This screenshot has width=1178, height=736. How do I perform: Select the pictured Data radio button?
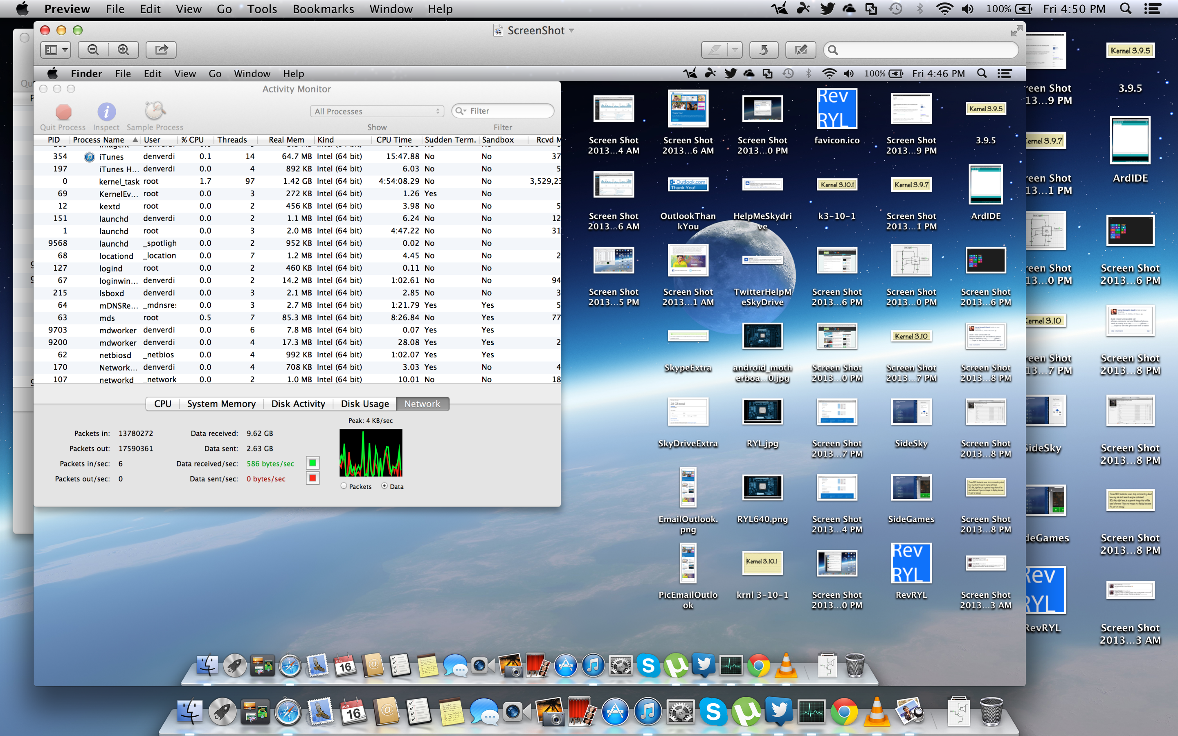pos(384,486)
